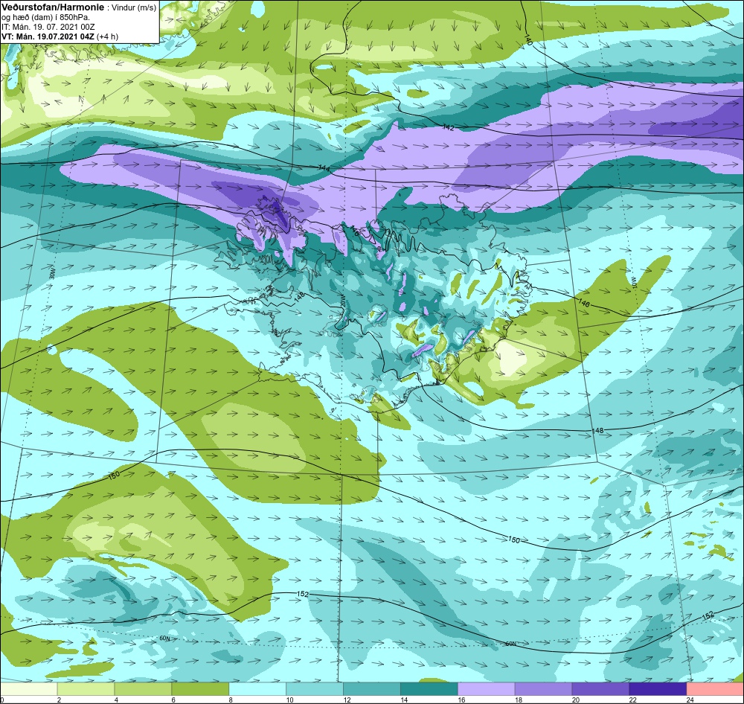Click the legend tick value "4"
The width and height of the screenshot is (744, 704).
(116, 700)
